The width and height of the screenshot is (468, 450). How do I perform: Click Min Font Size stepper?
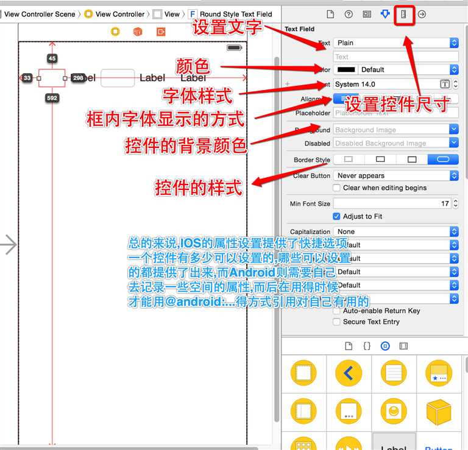(x=455, y=203)
